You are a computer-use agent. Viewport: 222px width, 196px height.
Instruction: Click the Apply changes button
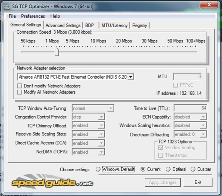tap(163, 182)
